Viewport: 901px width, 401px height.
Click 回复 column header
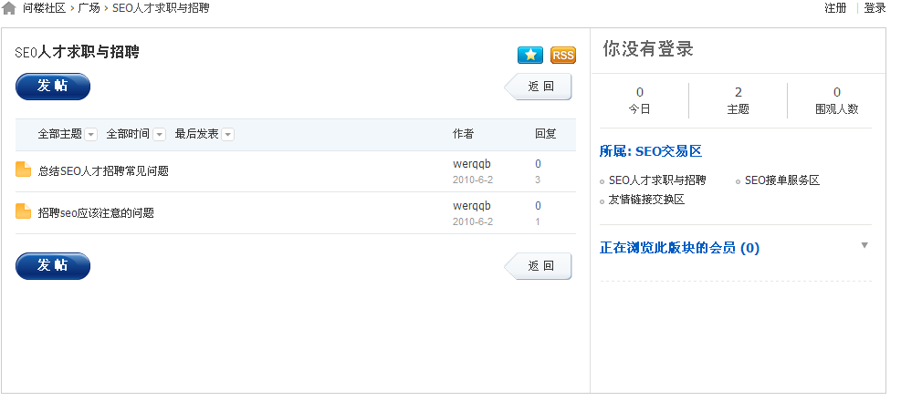(545, 134)
